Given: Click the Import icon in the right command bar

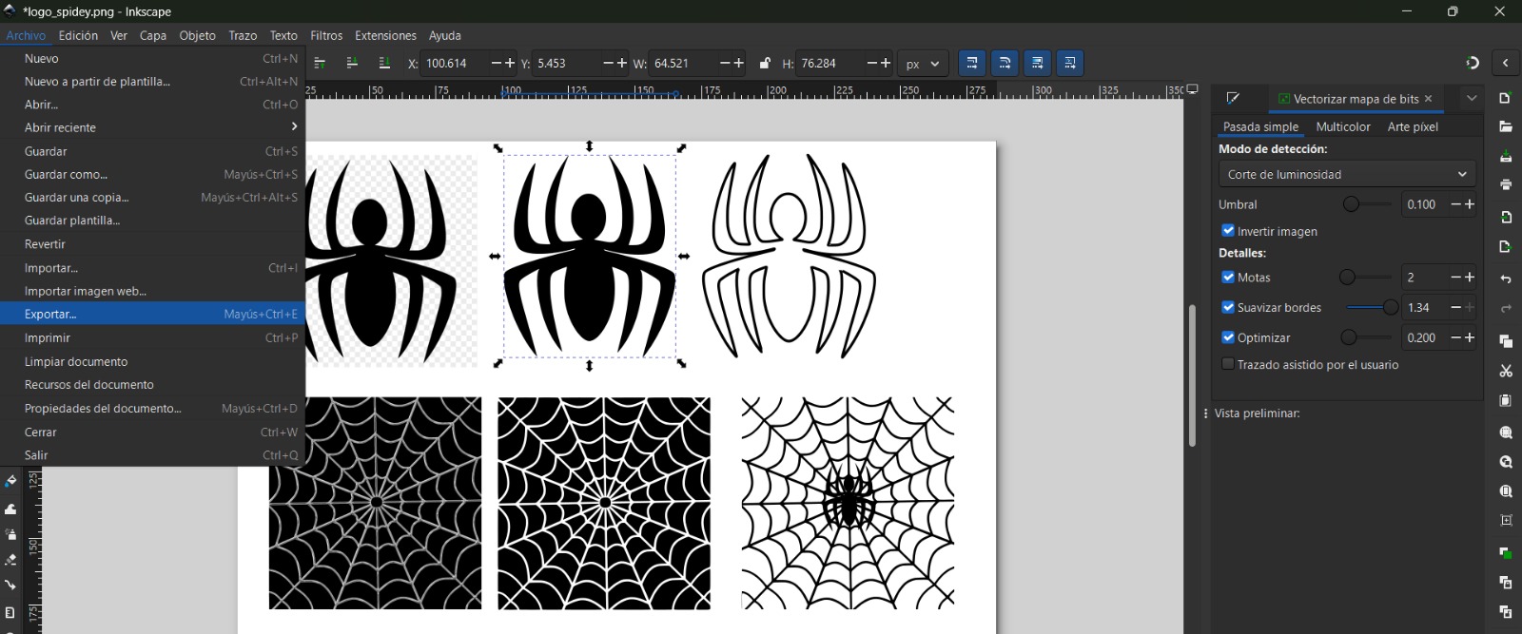Looking at the screenshot, I should pyautogui.click(x=1506, y=218).
